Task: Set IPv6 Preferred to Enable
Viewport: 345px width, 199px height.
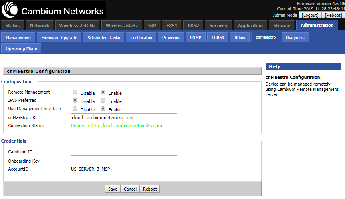Action: pos(103,100)
